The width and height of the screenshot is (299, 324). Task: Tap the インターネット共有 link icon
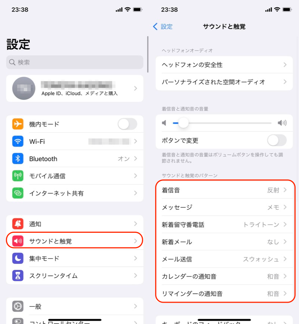18,193
